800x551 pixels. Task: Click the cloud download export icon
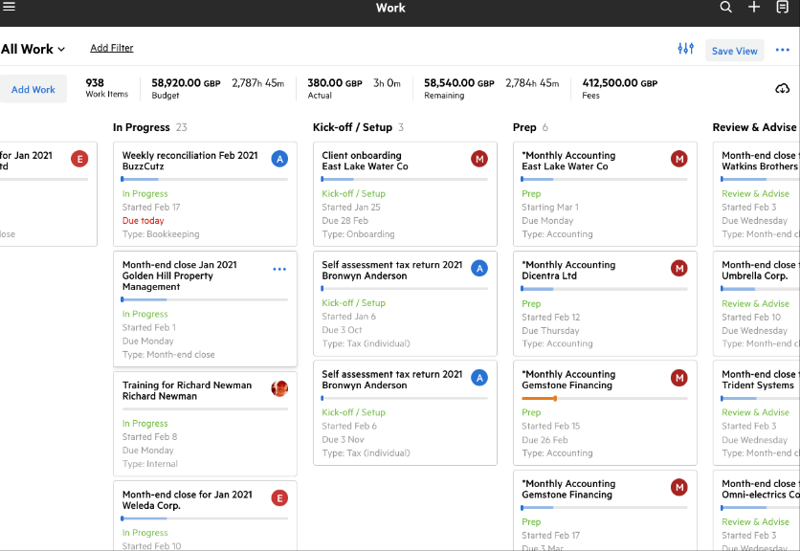[782, 89]
